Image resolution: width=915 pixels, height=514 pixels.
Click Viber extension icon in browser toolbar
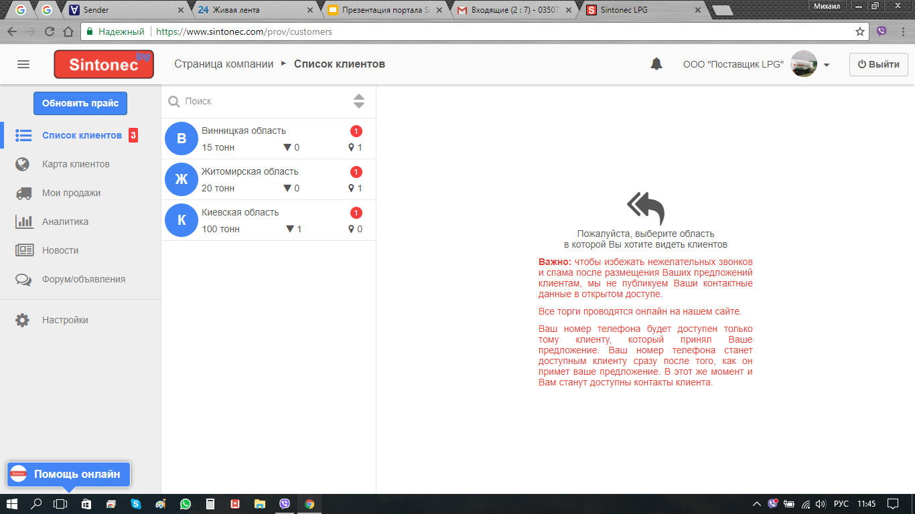[882, 31]
